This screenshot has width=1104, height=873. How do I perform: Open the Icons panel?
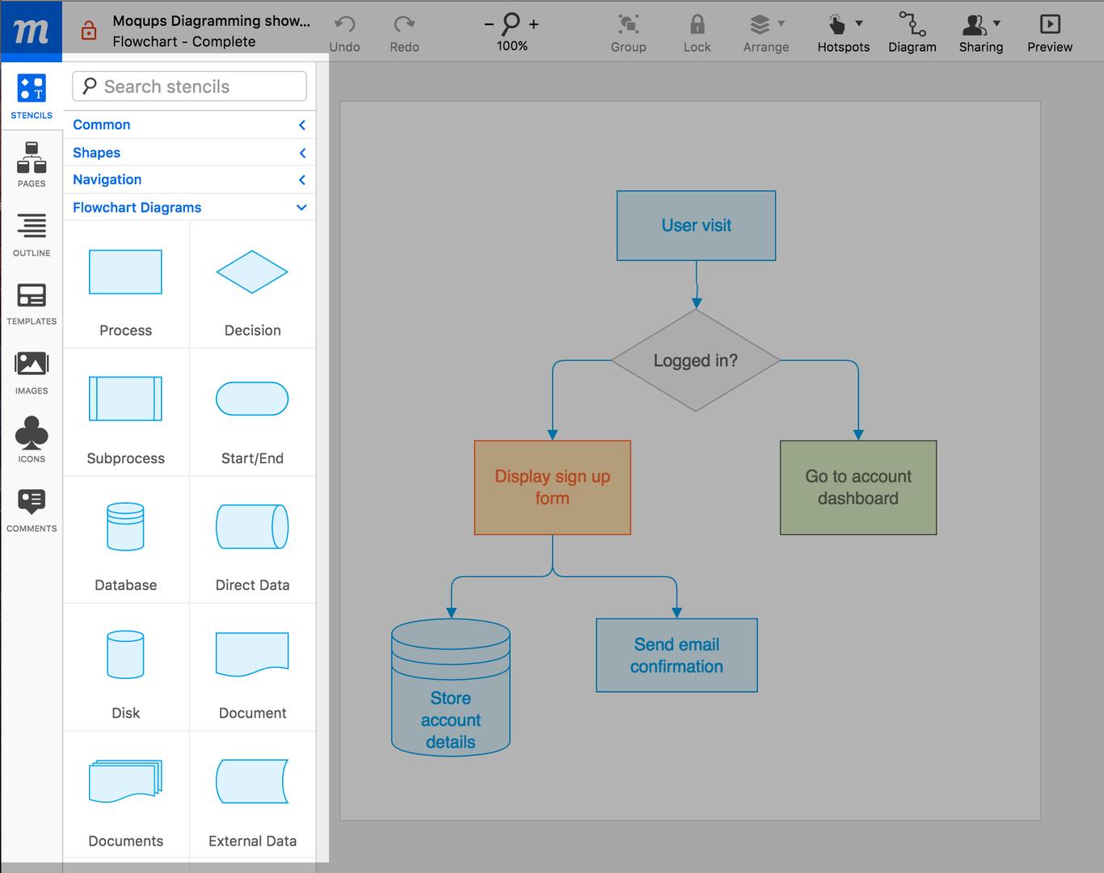point(32,439)
